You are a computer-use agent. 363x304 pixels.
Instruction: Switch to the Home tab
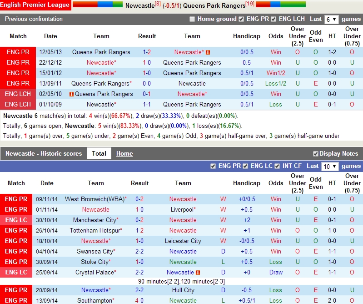[x=124, y=153]
